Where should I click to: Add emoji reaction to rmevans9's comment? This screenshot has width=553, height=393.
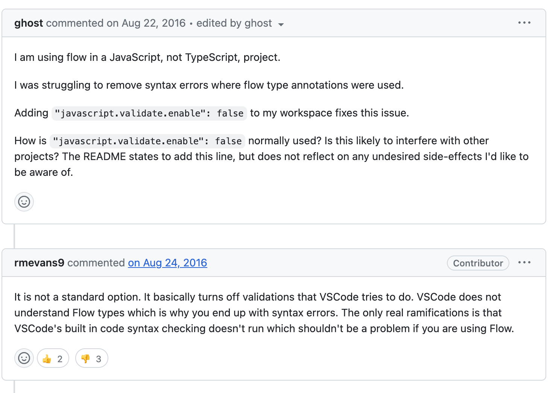click(24, 358)
